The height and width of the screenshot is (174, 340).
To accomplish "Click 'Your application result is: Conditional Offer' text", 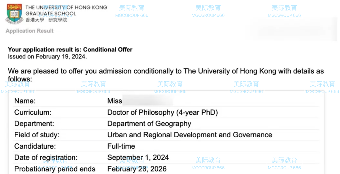I will coord(70,50).
